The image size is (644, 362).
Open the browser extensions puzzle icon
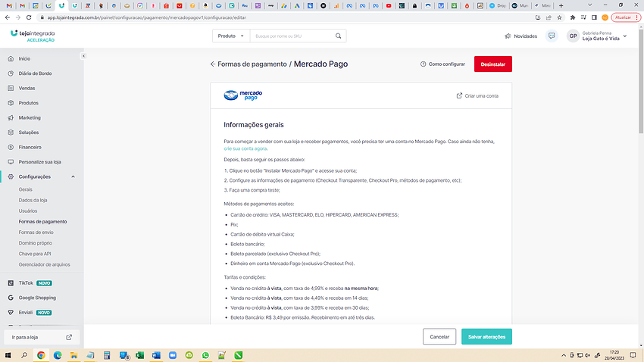point(573,17)
